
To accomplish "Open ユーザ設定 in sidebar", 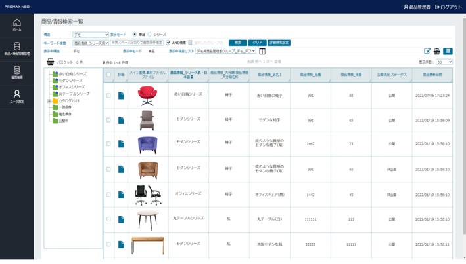I will pyautogui.click(x=16, y=97).
